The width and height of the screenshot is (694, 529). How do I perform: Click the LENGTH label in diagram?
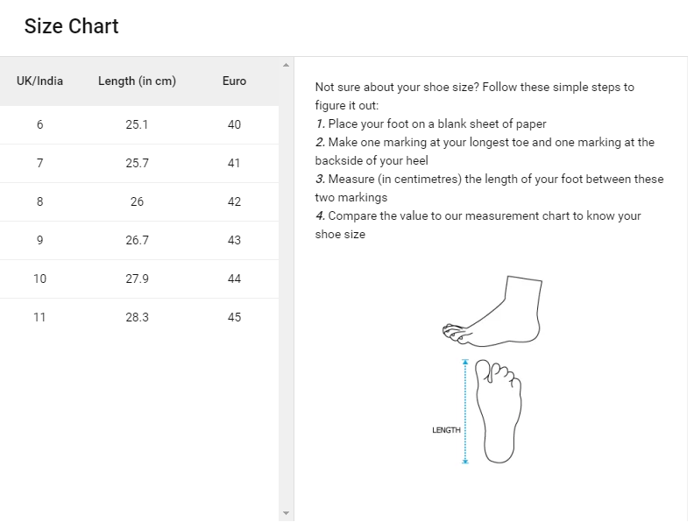446,430
